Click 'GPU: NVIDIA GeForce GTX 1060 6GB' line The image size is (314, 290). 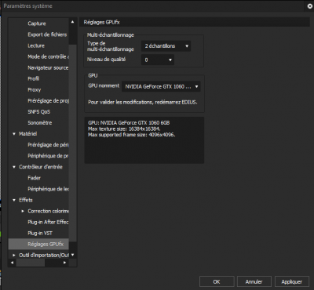[129, 123]
